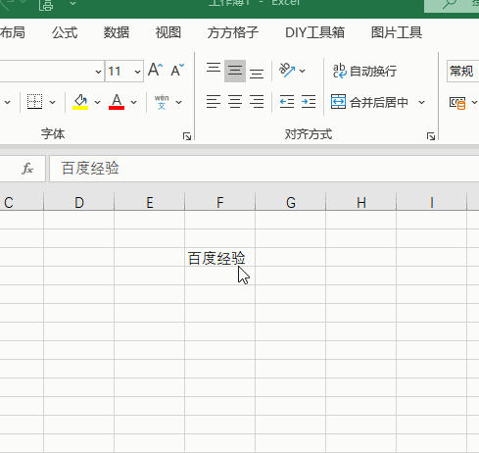
Task: Open the 字体 font settings dialog launcher
Action: (x=187, y=136)
